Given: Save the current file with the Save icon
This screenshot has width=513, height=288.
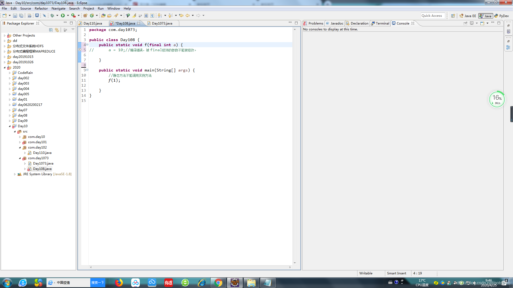Looking at the screenshot, I should coord(15,15).
